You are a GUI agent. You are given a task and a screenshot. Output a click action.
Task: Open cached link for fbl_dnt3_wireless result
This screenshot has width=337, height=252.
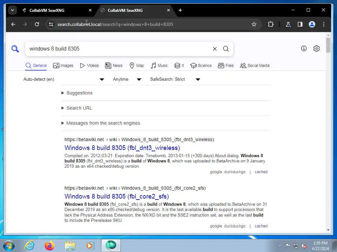(x=261, y=172)
